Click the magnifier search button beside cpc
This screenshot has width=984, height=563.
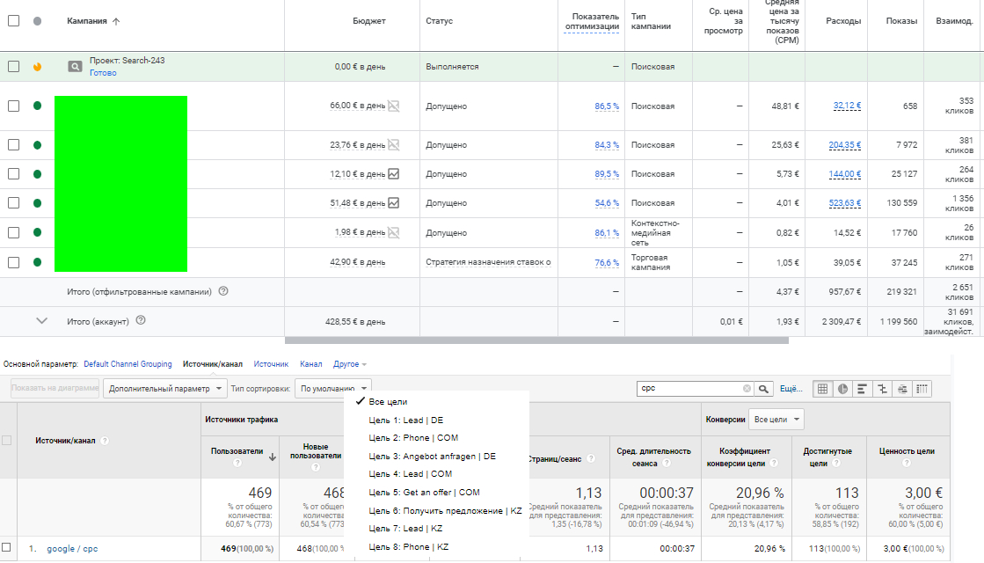coord(764,388)
